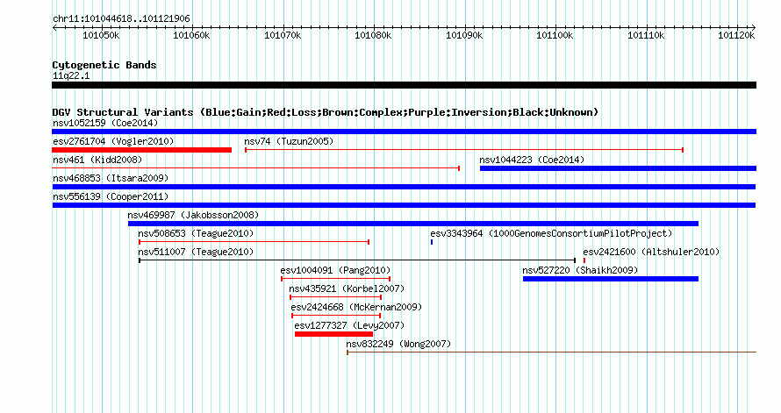Click the 101110k ruler tick label
Viewport: 781px width, 413px height.
point(646,35)
